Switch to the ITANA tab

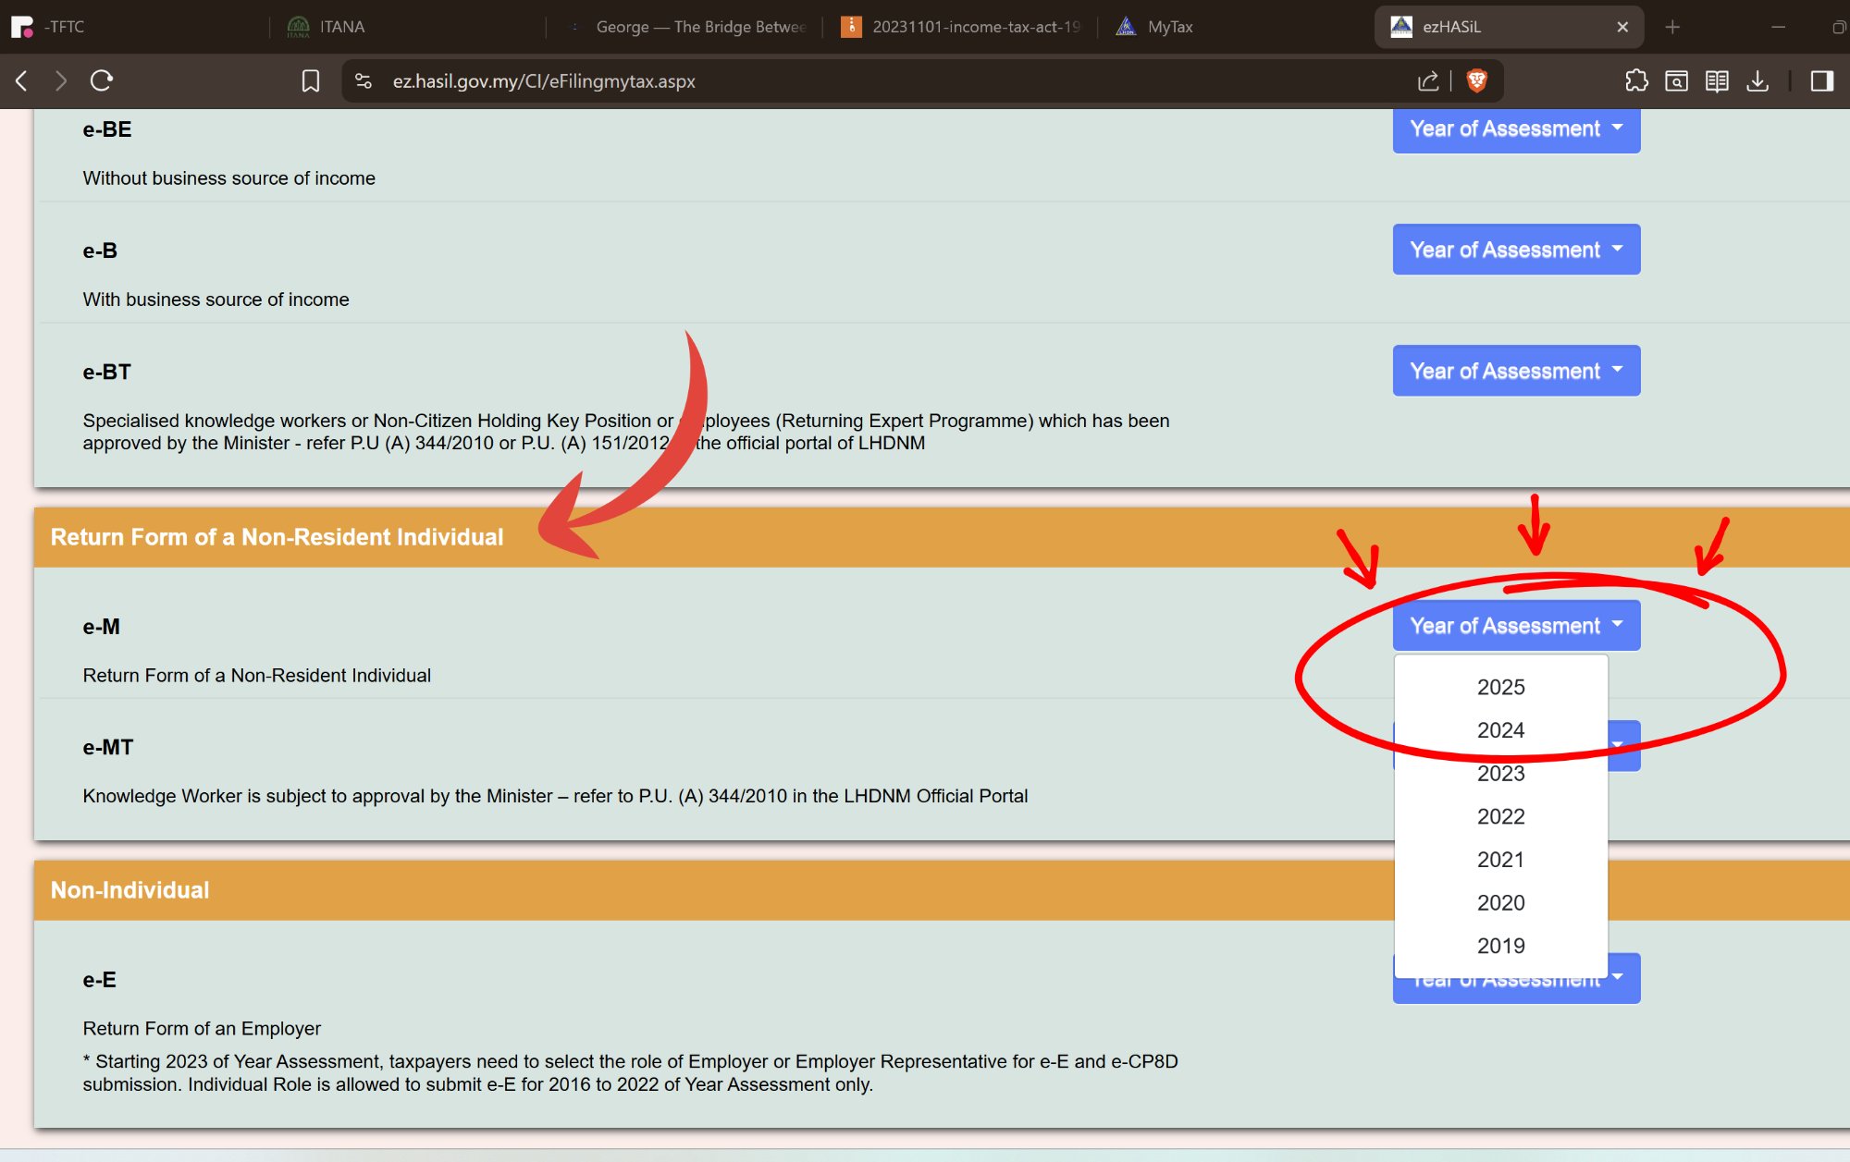click(342, 27)
